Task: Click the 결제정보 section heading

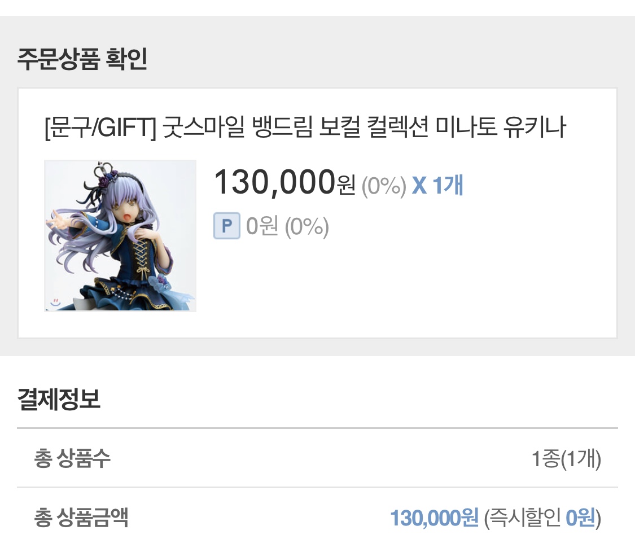Action: tap(59, 399)
